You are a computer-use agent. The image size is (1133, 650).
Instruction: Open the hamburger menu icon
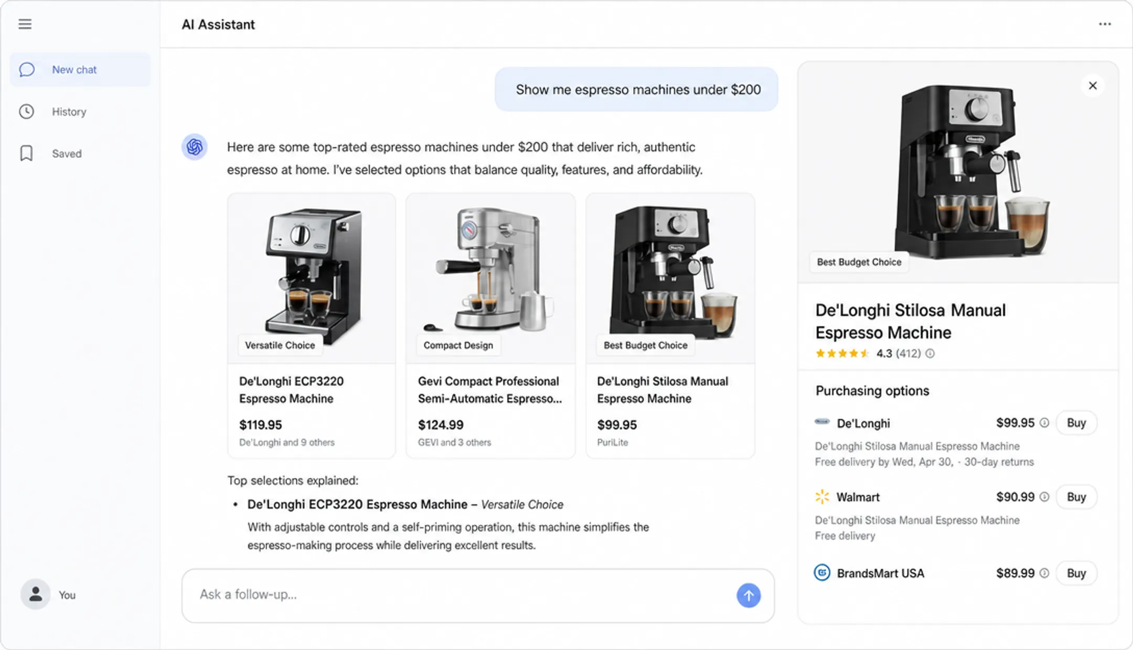tap(25, 24)
